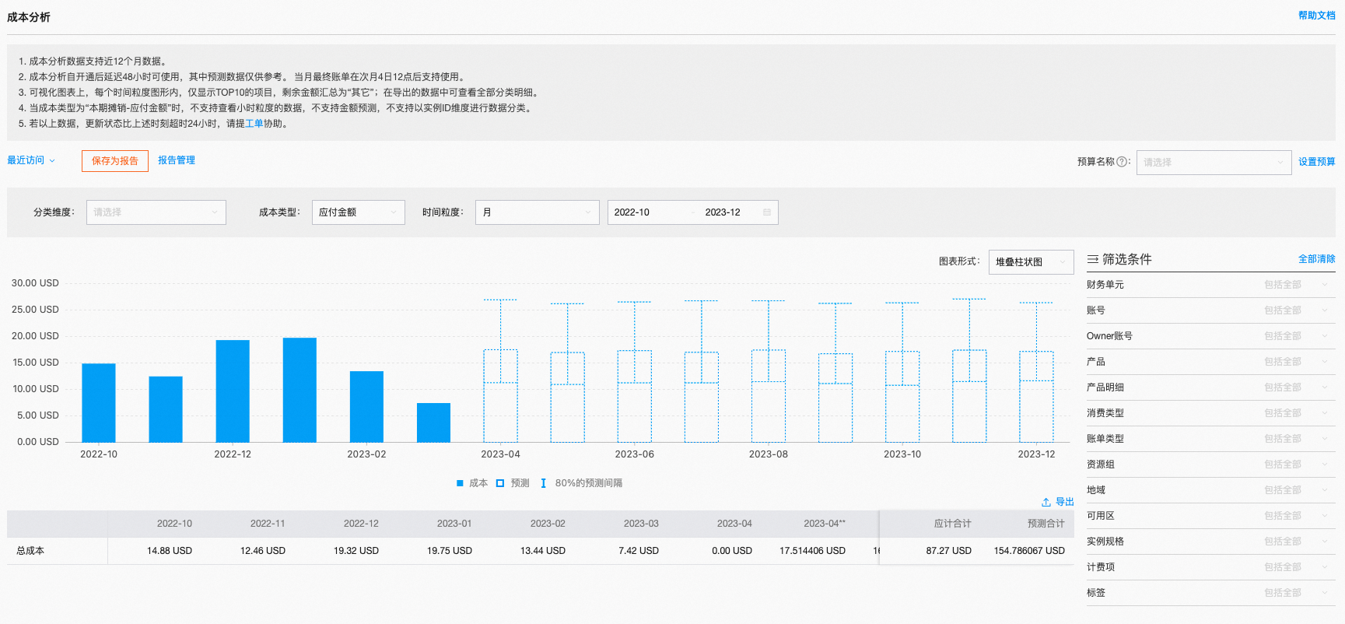Click the 154.786067 USD forecast total

[x=1029, y=551]
